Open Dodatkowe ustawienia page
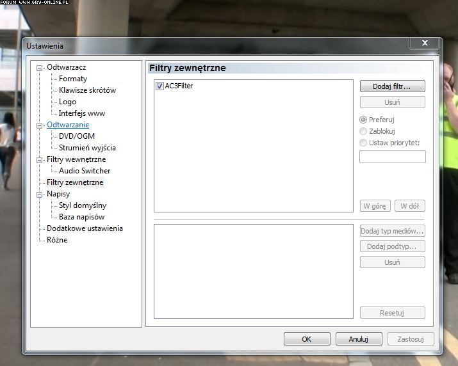This screenshot has width=458, height=366. tap(85, 228)
